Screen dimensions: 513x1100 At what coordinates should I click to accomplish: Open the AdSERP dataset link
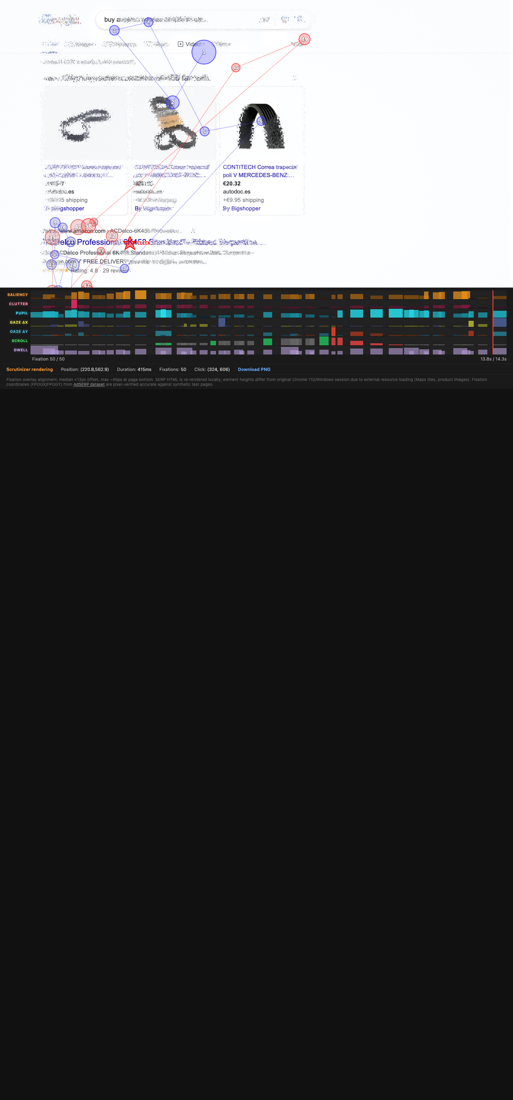[89, 384]
